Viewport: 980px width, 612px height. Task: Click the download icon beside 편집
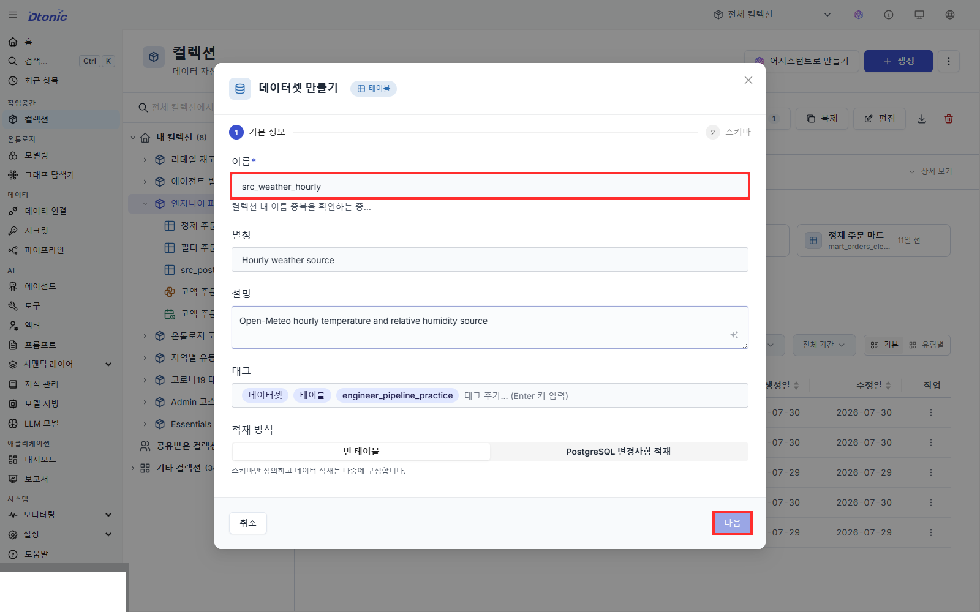pos(922,119)
